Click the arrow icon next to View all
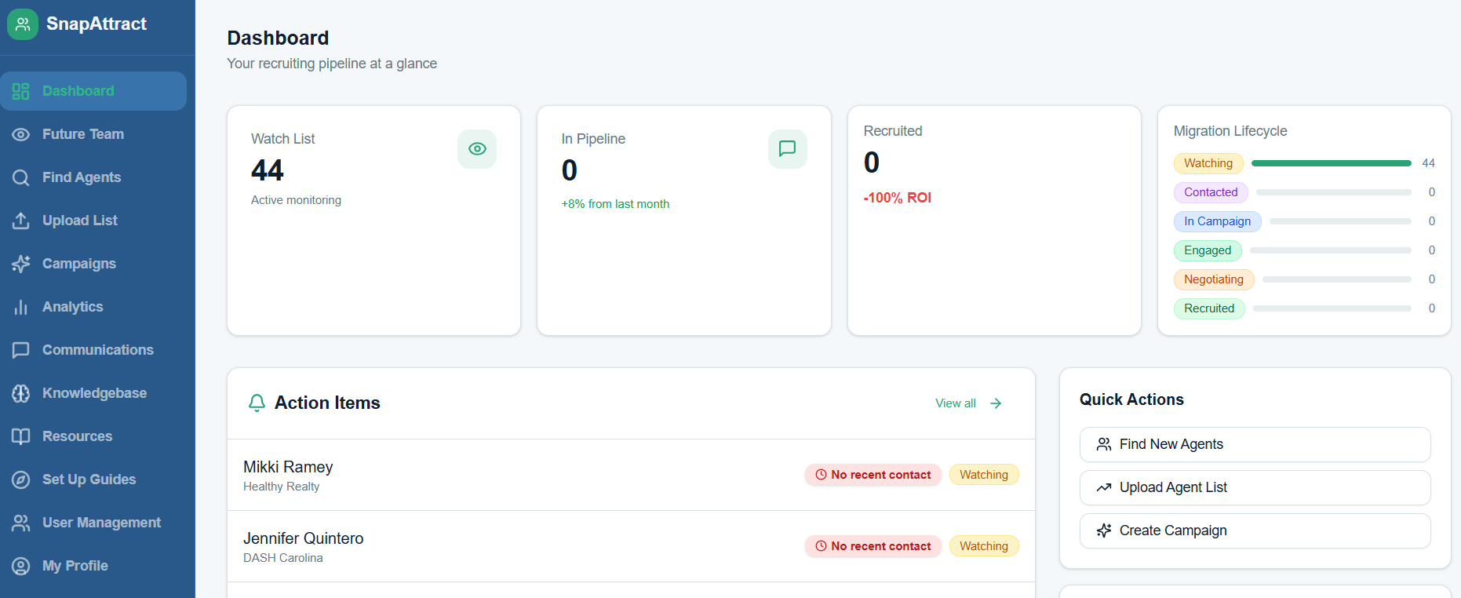The width and height of the screenshot is (1461, 598). pyautogui.click(x=996, y=403)
